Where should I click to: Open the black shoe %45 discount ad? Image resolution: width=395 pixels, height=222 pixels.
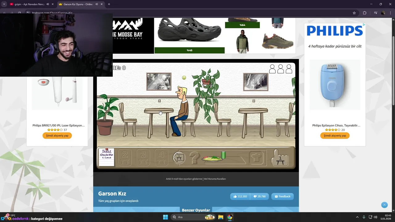click(189, 35)
